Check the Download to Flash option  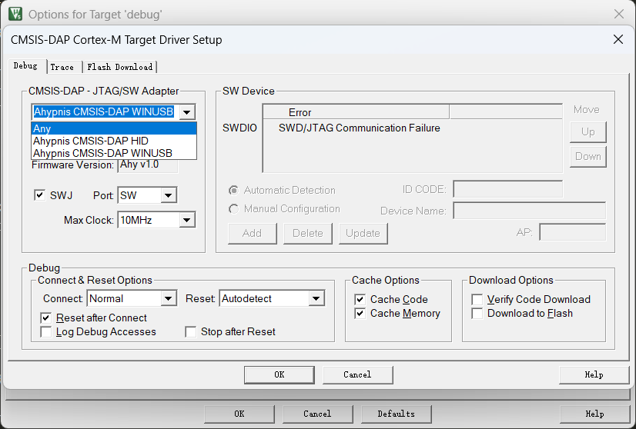tap(477, 314)
